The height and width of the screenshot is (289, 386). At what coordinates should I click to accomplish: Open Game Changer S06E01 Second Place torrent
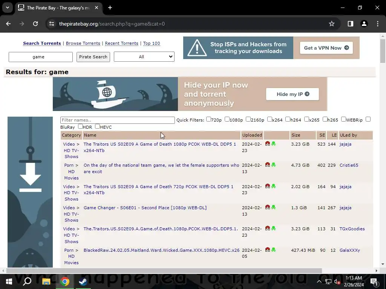145,208
